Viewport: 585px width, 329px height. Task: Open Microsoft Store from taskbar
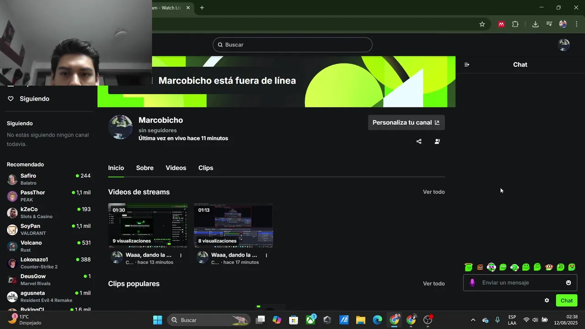(293, 320)
